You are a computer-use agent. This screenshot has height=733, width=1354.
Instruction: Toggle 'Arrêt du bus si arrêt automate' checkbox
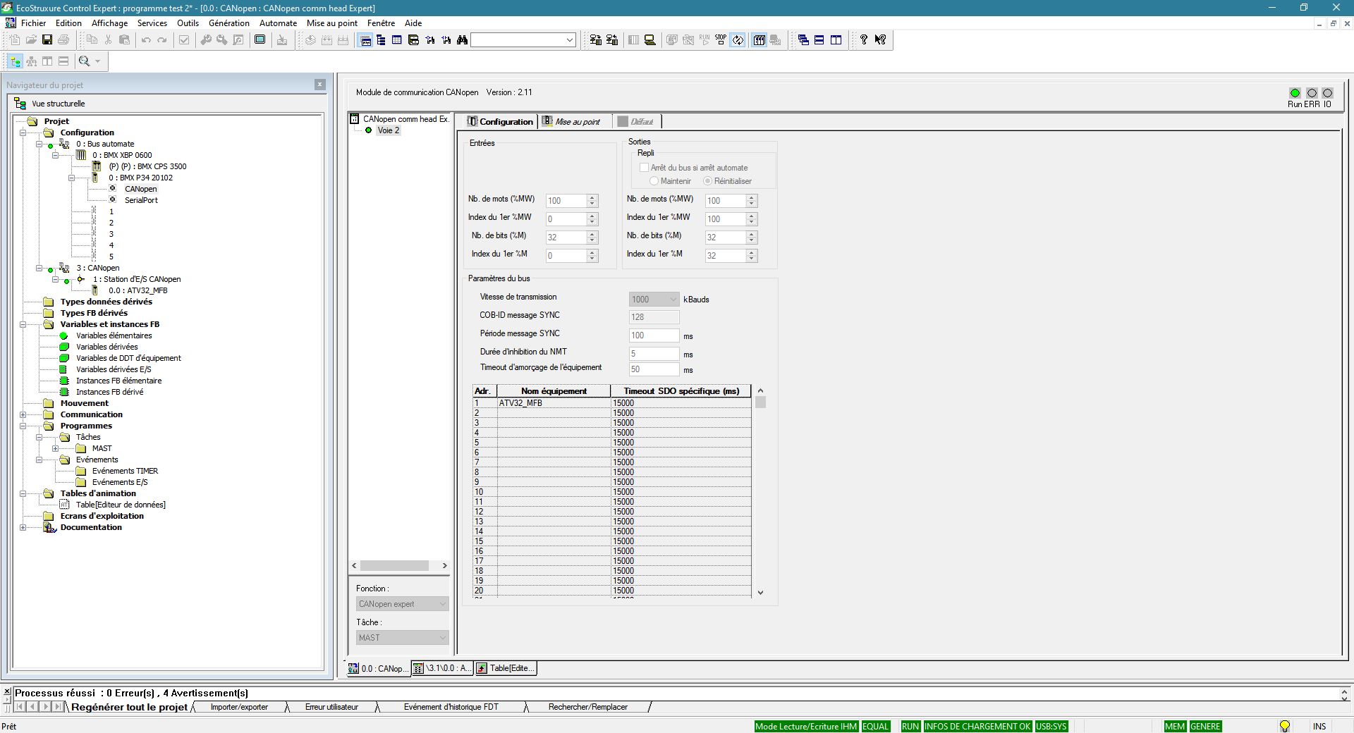pos(644,168)
